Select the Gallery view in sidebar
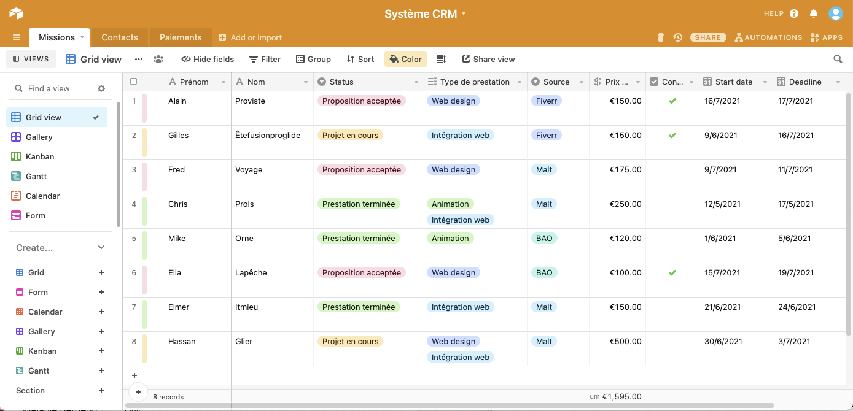853x411 pixels. point(57,137)
